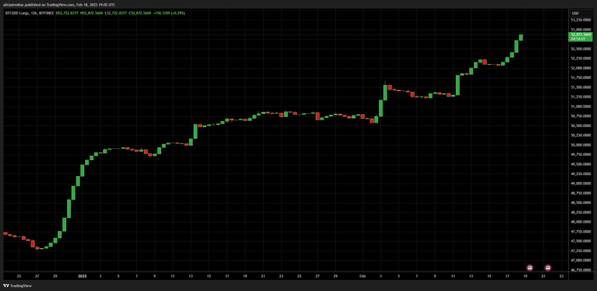Click the Feb month label on the time axis
Image resolution: width=597 pixels, height=291 pixels.
pyautogui.click(x=362, y=276)
